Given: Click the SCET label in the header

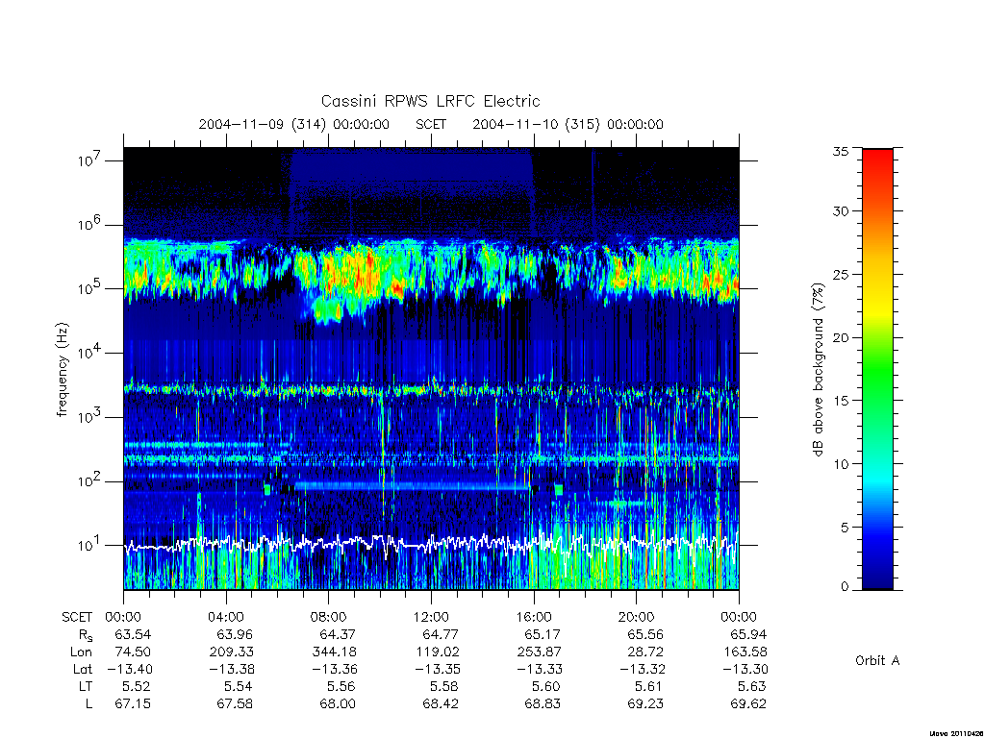Looking at the screenshot, I should pos(431,124).
